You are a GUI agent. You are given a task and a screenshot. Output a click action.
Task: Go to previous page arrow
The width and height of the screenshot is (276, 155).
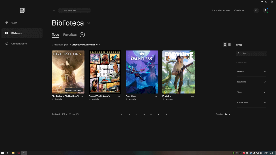pos(122,114)
